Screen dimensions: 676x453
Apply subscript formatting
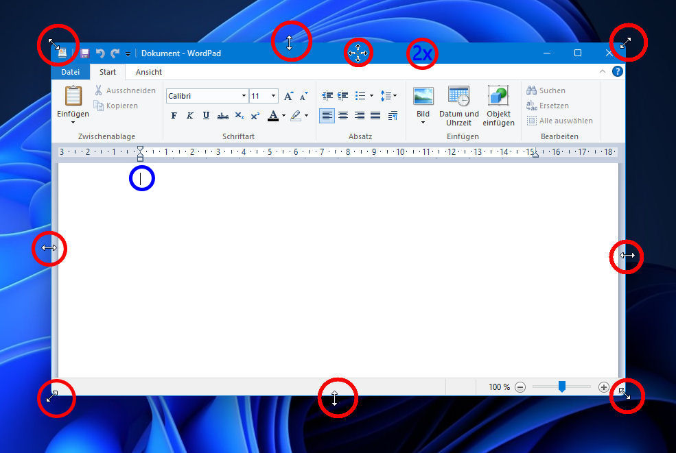point(239,116)
